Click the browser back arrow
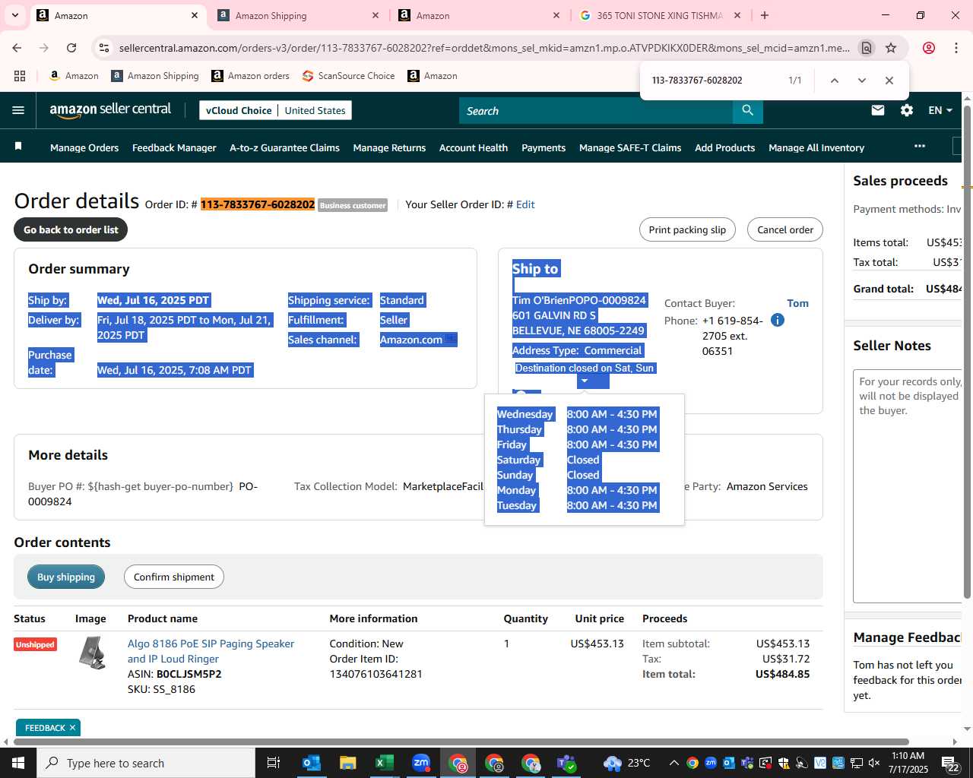The height and width of the screenshot is (778, 973). pyautogui.click(x=17, y=48)
